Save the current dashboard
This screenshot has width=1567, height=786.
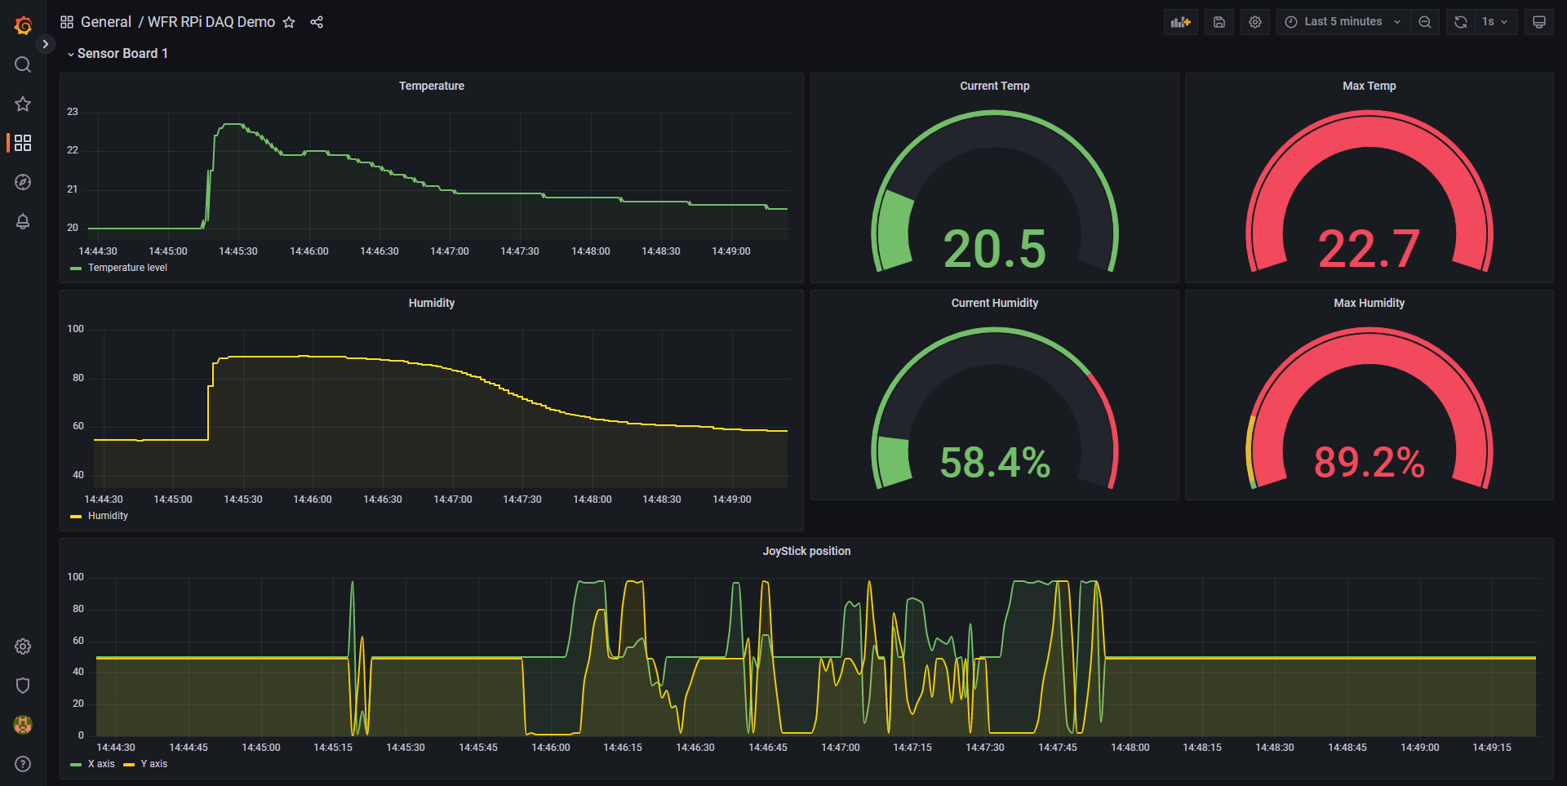pos(1219,21)
